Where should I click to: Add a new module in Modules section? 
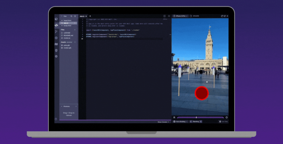76,106
